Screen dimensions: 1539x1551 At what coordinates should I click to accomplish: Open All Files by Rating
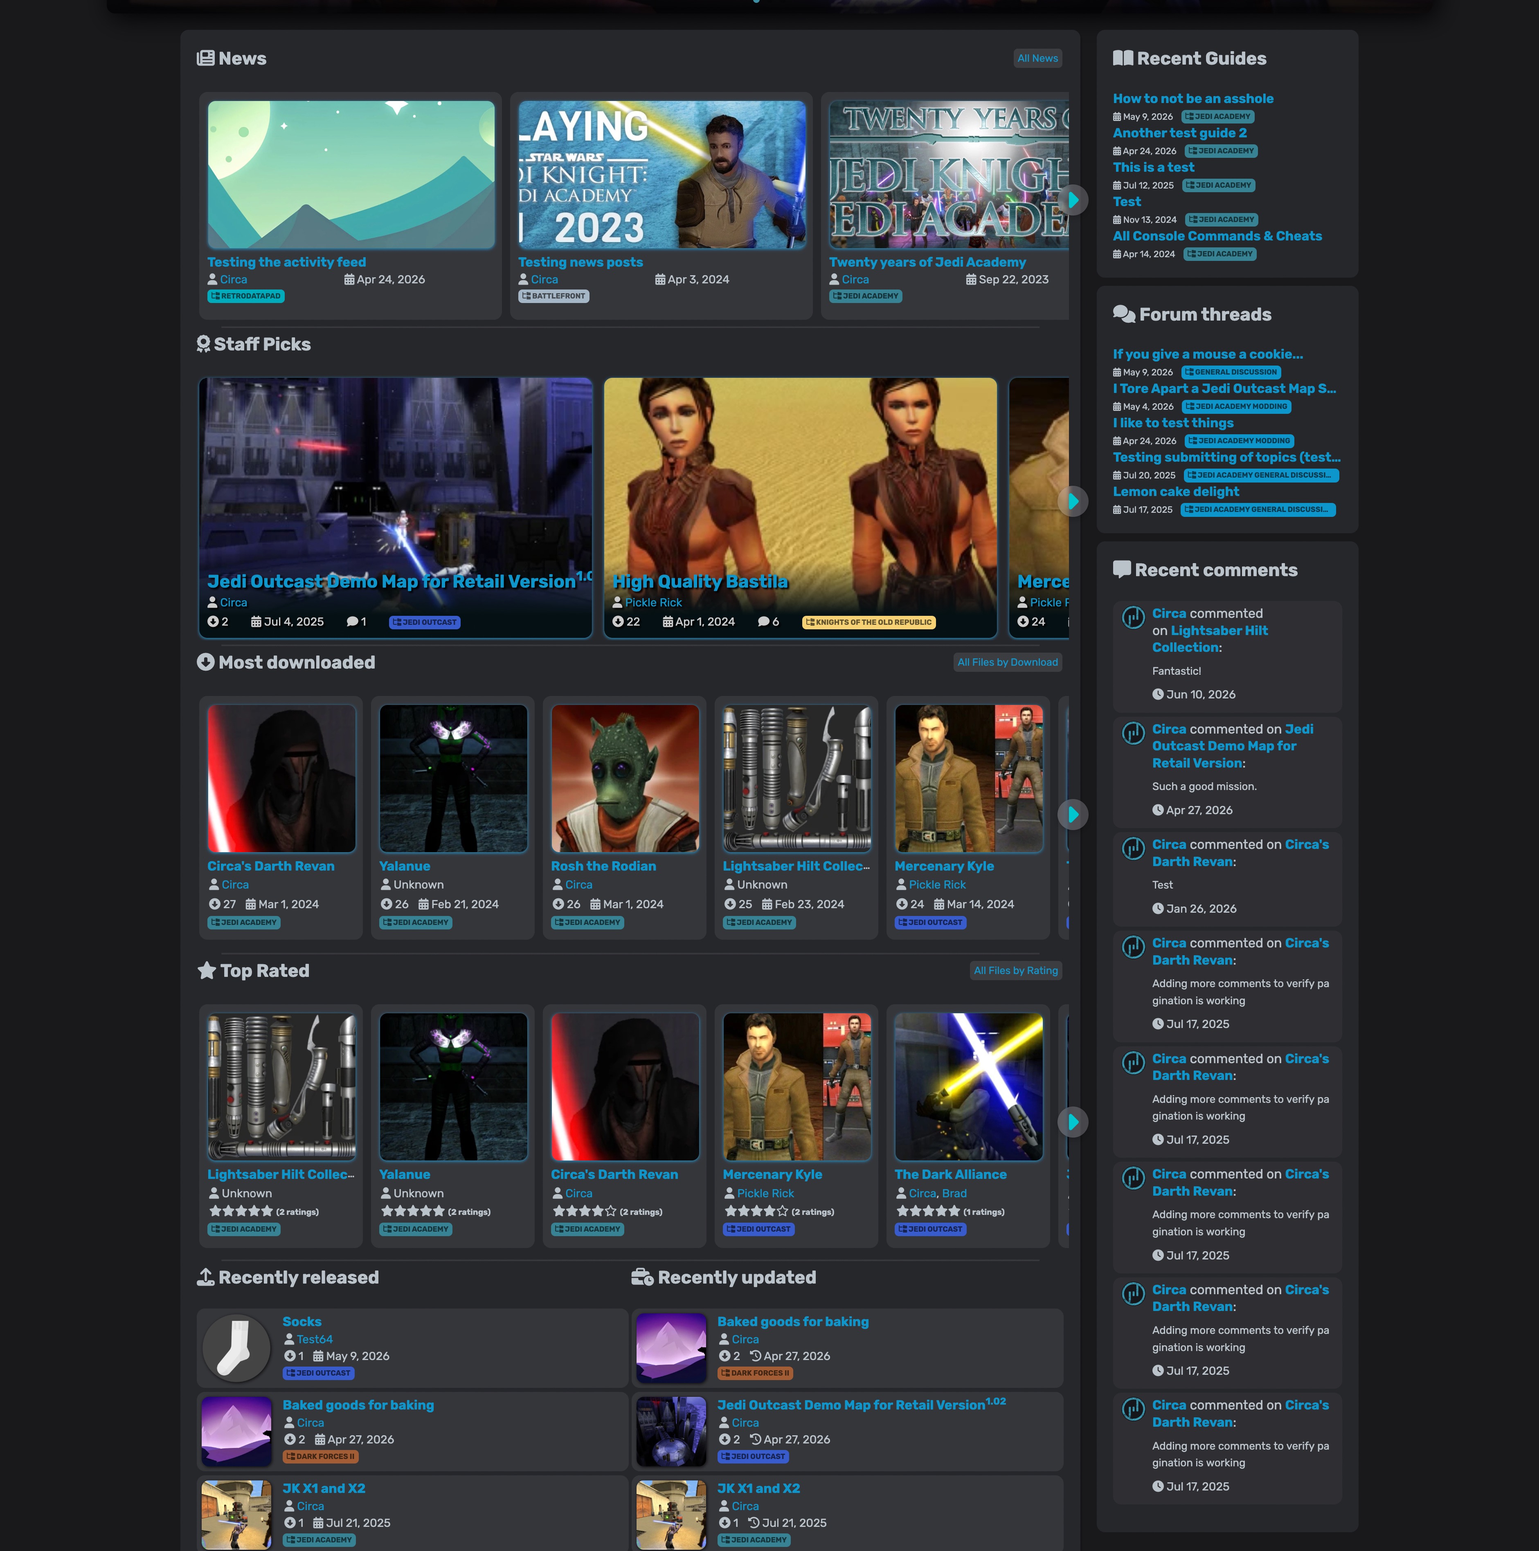click(x=1015, y=971)
